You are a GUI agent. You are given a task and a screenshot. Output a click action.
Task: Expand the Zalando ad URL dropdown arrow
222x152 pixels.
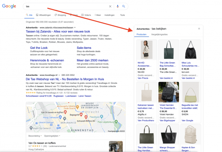point(75,28)
